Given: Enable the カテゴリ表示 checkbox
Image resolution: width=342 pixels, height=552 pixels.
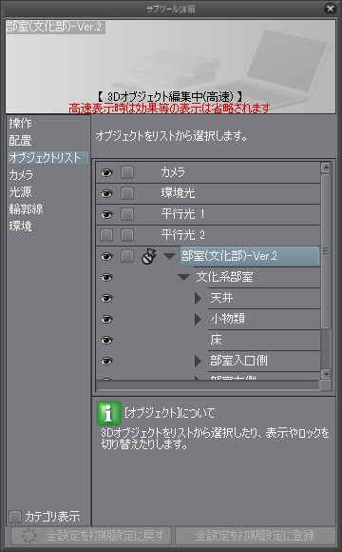Looking at the screenshot, I should tap(15, 517).
